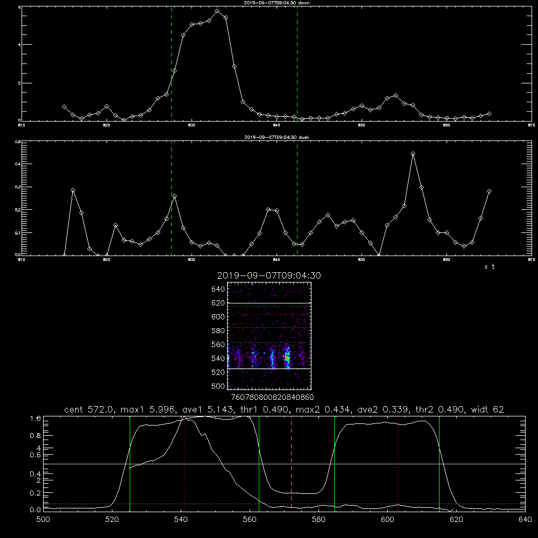Click the tallest peak diamond in the dusk plot
Image resolution: width=538 pixels, height=538 pixels.
[413, 154]
